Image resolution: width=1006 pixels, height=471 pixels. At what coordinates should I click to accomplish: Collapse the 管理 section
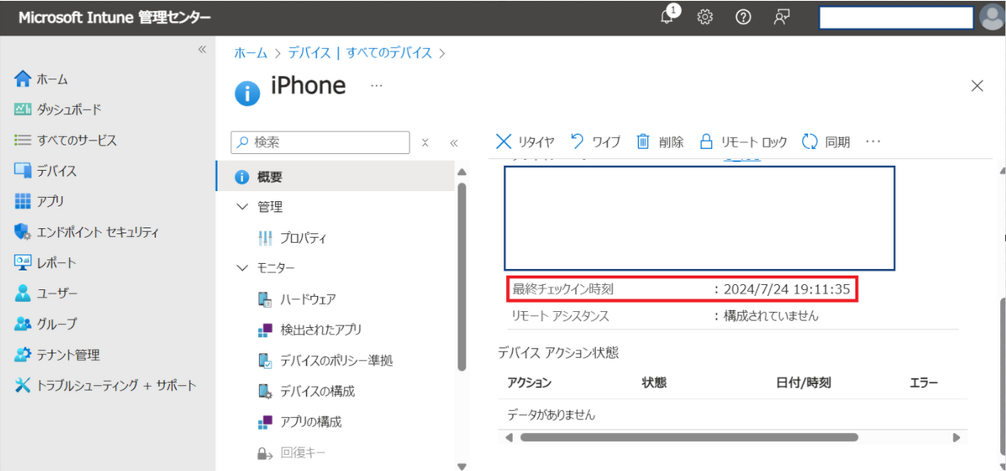point(243,207)
